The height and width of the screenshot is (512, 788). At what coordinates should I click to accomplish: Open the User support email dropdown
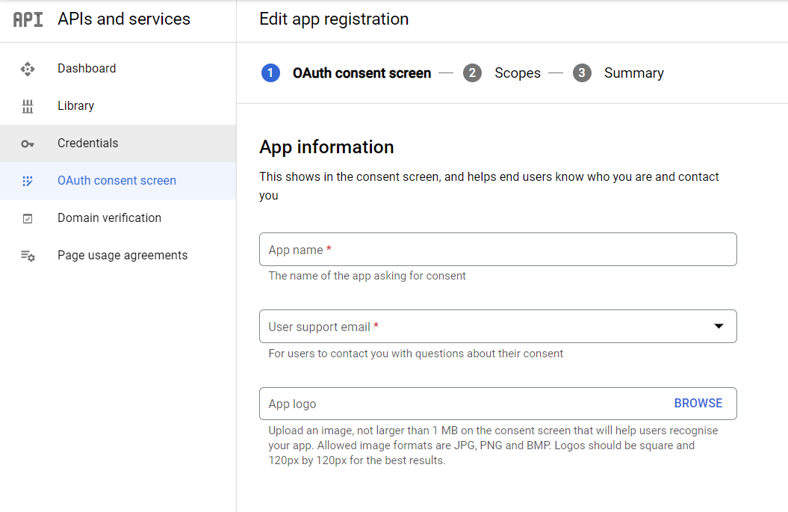(x=498, y=327)
